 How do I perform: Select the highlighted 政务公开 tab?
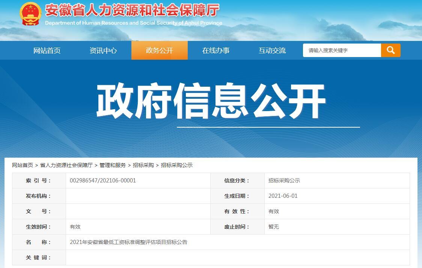point(160,50)
